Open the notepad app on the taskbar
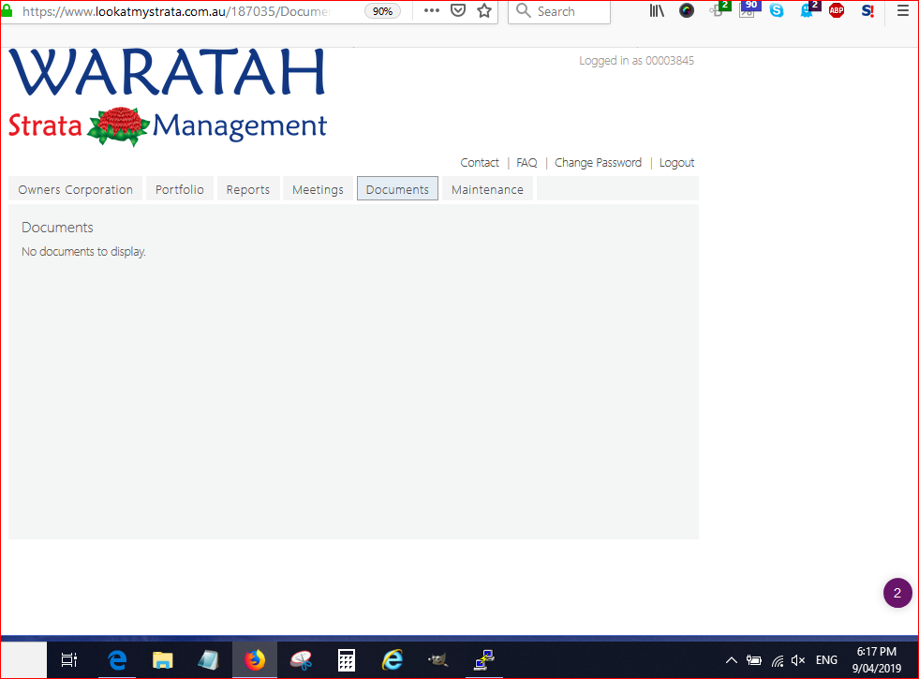Viewport: 919px width, 679px height. (x=208, y=660)
